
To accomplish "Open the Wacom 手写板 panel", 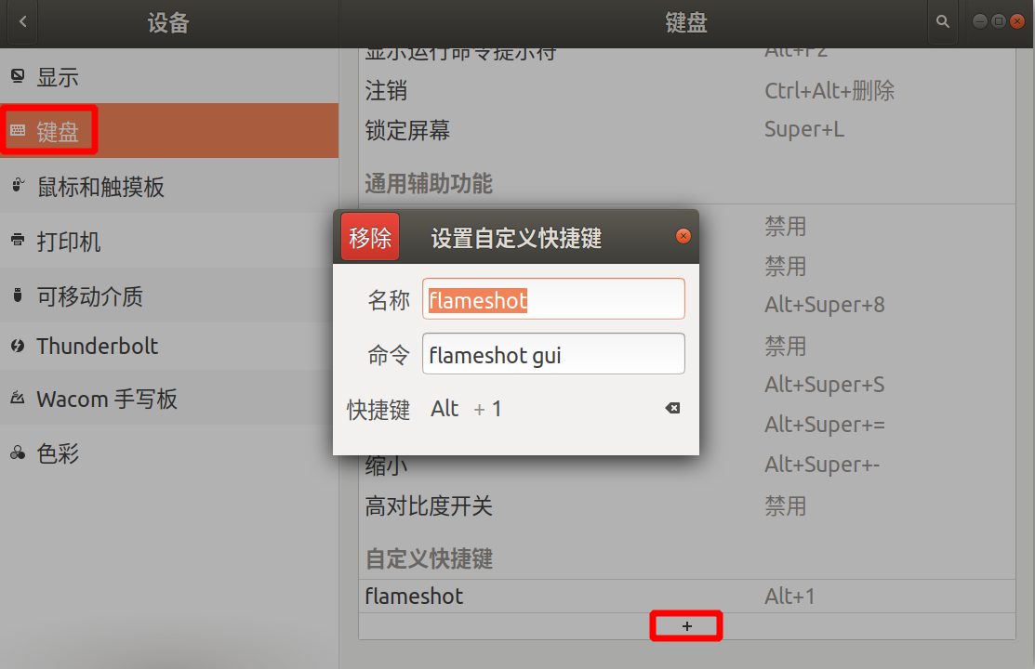I will [169, 399].
